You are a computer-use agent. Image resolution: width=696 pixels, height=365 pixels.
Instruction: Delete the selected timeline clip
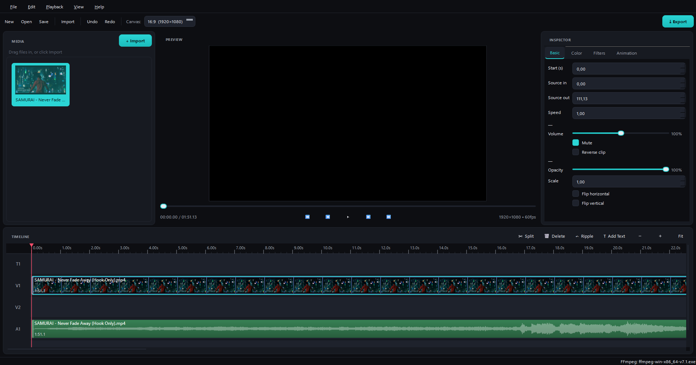[555, 236]
